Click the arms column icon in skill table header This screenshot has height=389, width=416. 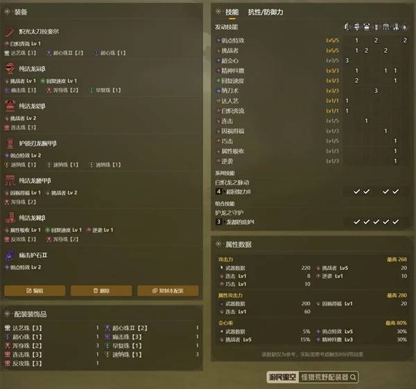point(376,27)
